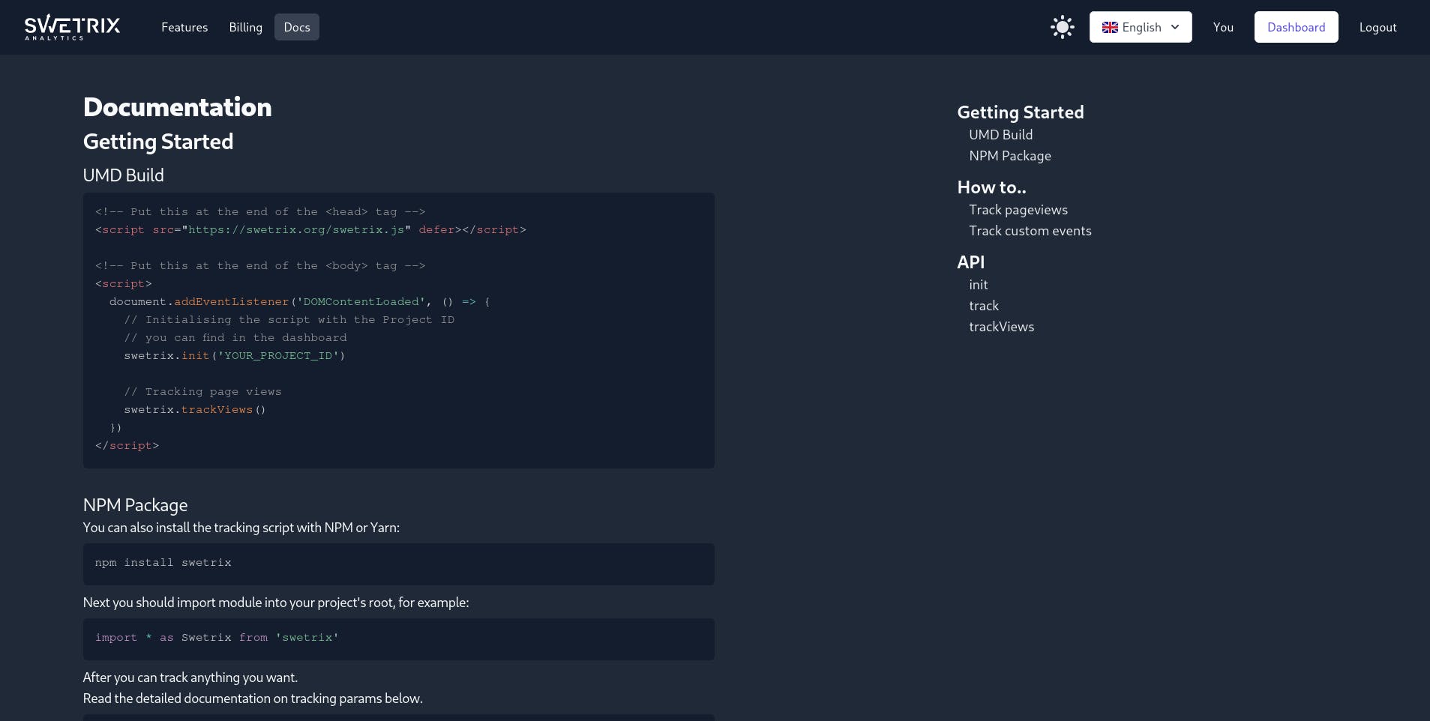Click the 'Next you should import module' sentence
Viewport: 1430px width, 721px height.
click(x=275, y=603)
